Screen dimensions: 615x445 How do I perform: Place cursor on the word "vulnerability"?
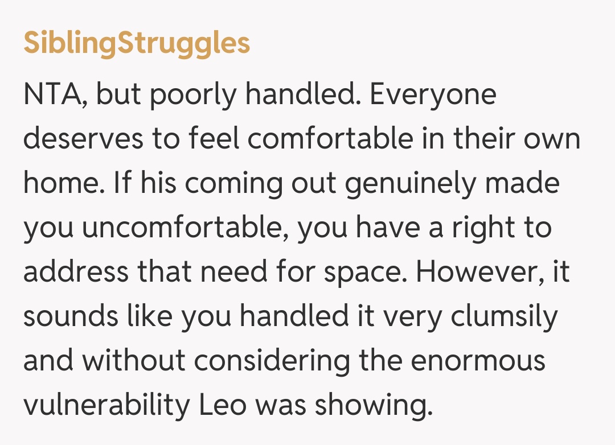pos(106,405)
